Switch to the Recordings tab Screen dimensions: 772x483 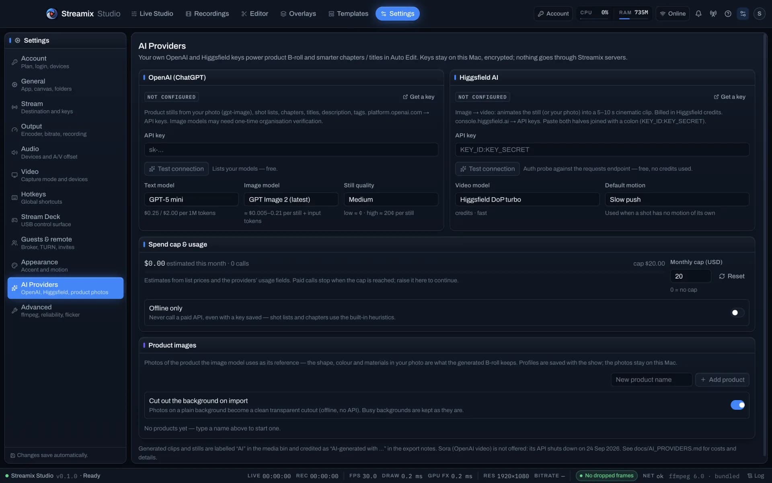click(207, 14)
